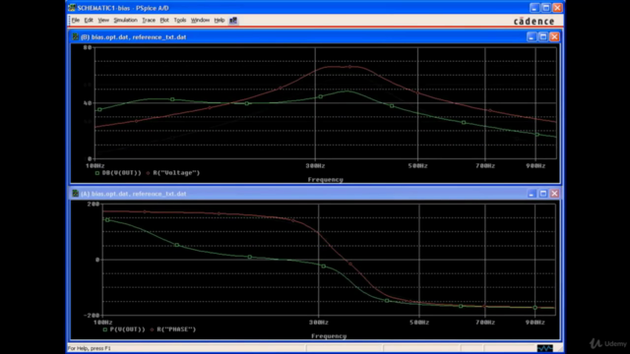Viewport: 630px width, 354px height.
Task: Select the DB(V(OUT)) trace label
Action: [122, 173]
